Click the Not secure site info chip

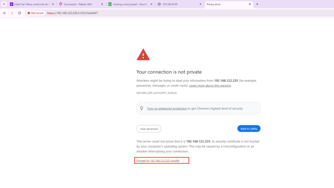(36, 13)
